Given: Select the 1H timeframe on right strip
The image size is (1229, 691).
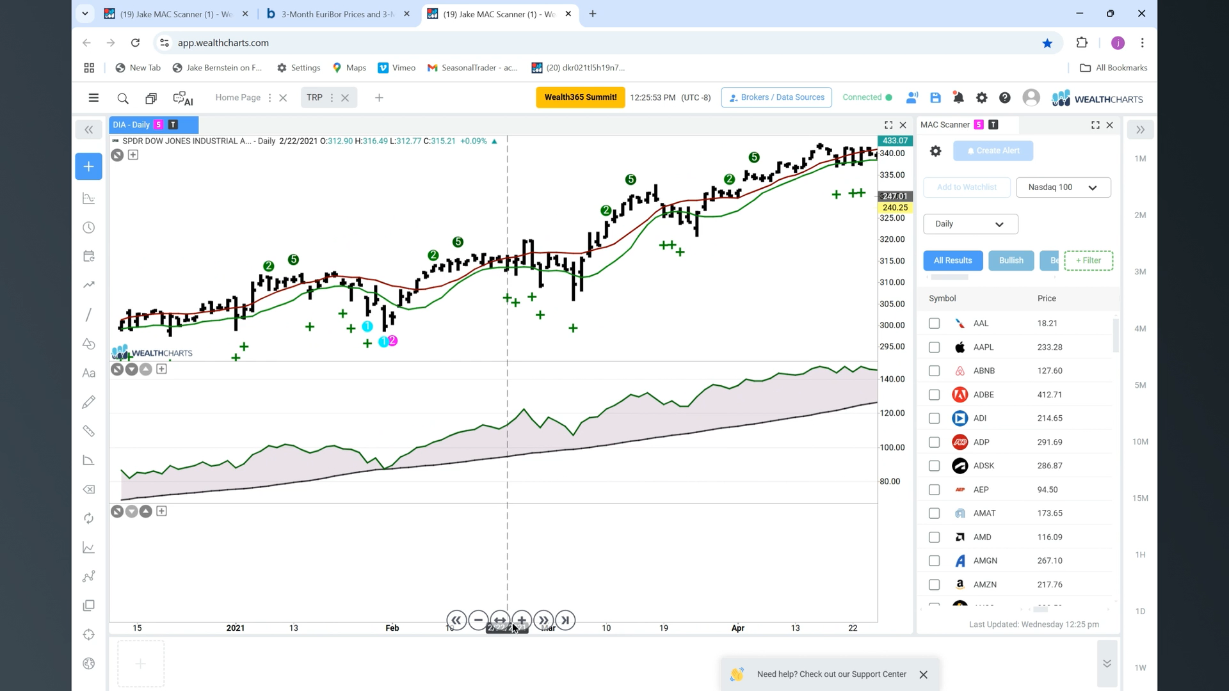Looking at the screenshot, I should point(1140,555).
